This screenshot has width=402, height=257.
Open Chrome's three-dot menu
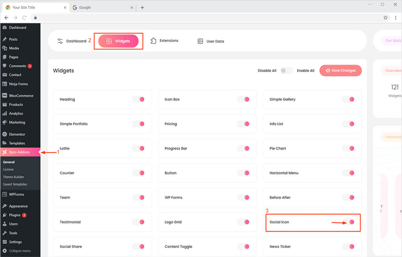[x=396, y=18]
